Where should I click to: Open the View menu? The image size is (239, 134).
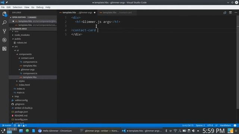(x=27, y=7)
